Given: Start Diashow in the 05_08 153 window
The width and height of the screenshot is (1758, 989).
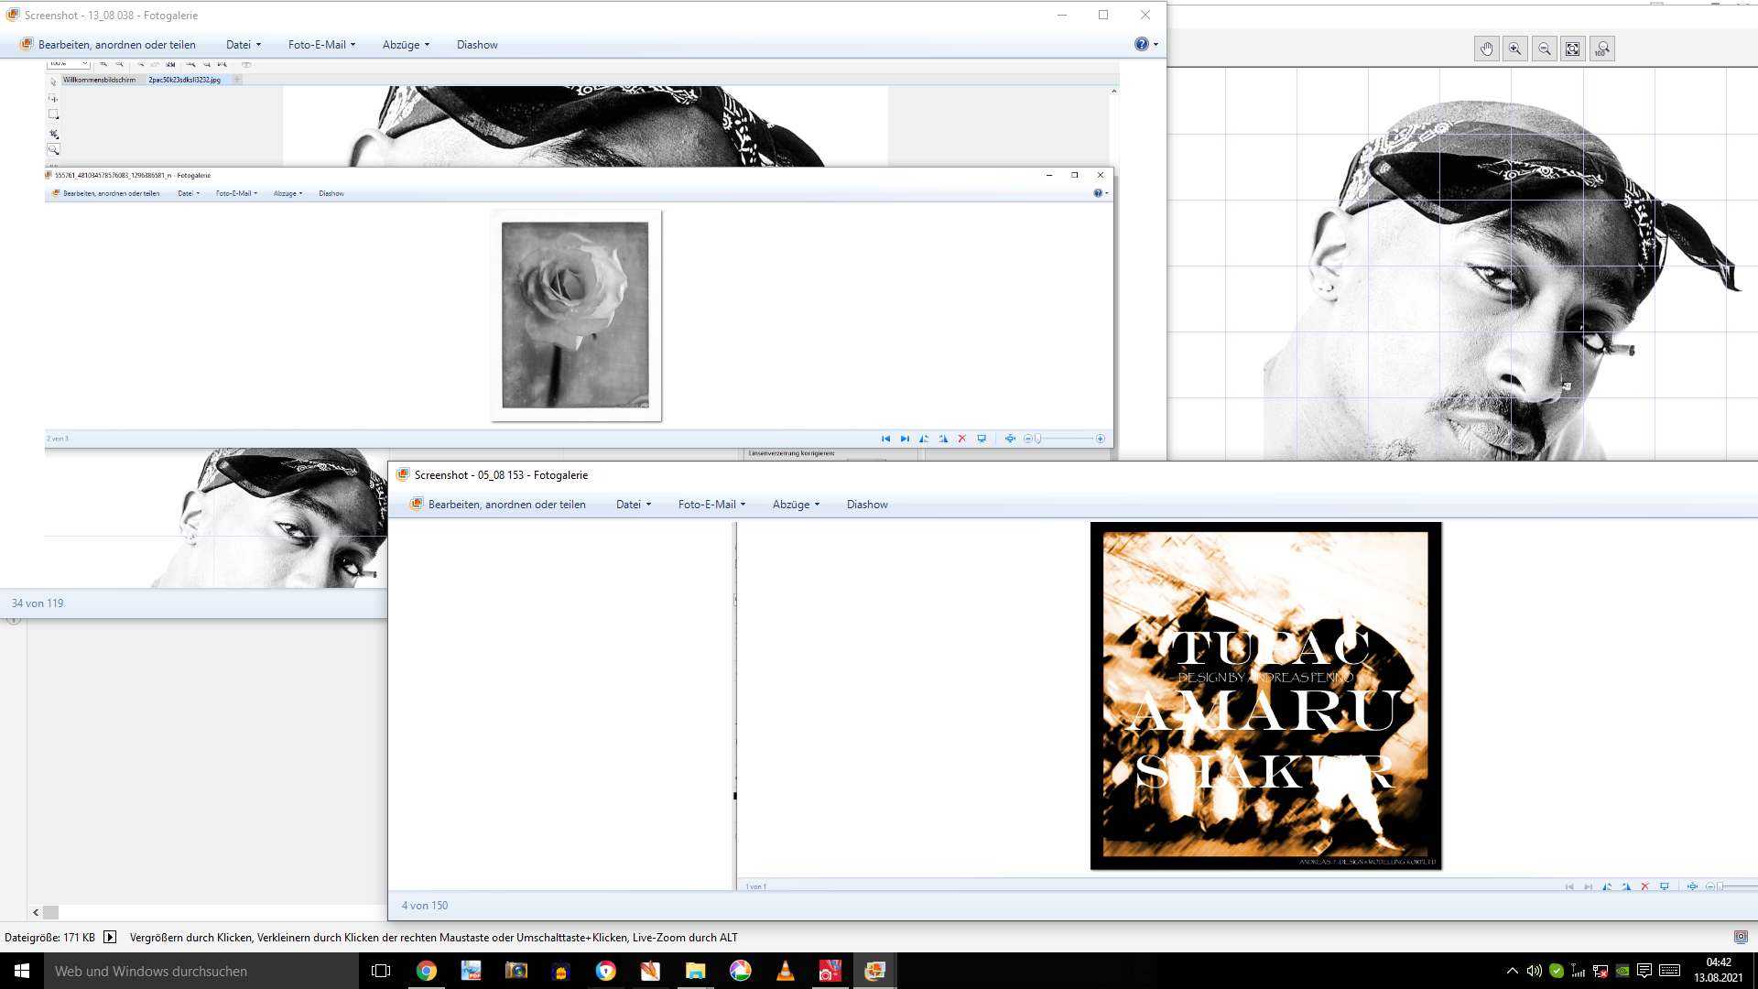Looking at the screenshot, I should [867, 505].
